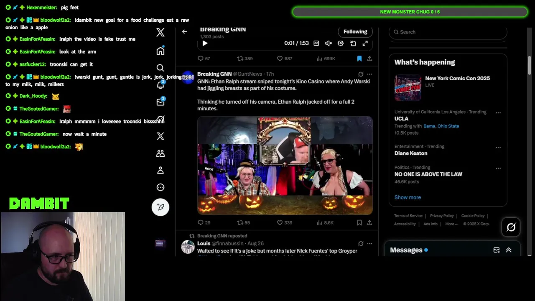Open Grok icon on the Ethan Ralph post

[x=361, y=74]
